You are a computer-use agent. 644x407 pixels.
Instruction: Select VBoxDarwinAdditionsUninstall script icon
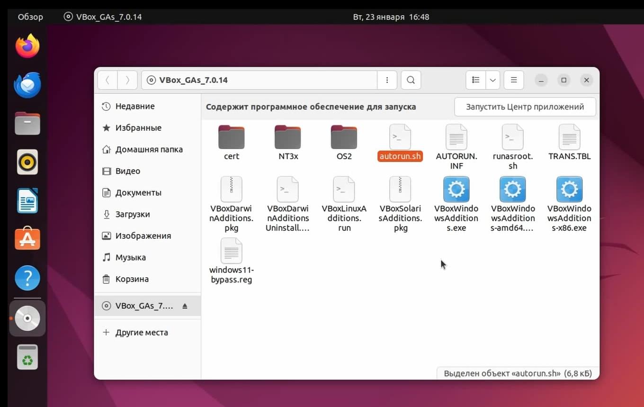tap(288, 190)
